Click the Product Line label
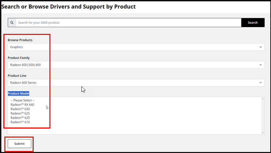The image size is (271, 153). coord(17,75)
